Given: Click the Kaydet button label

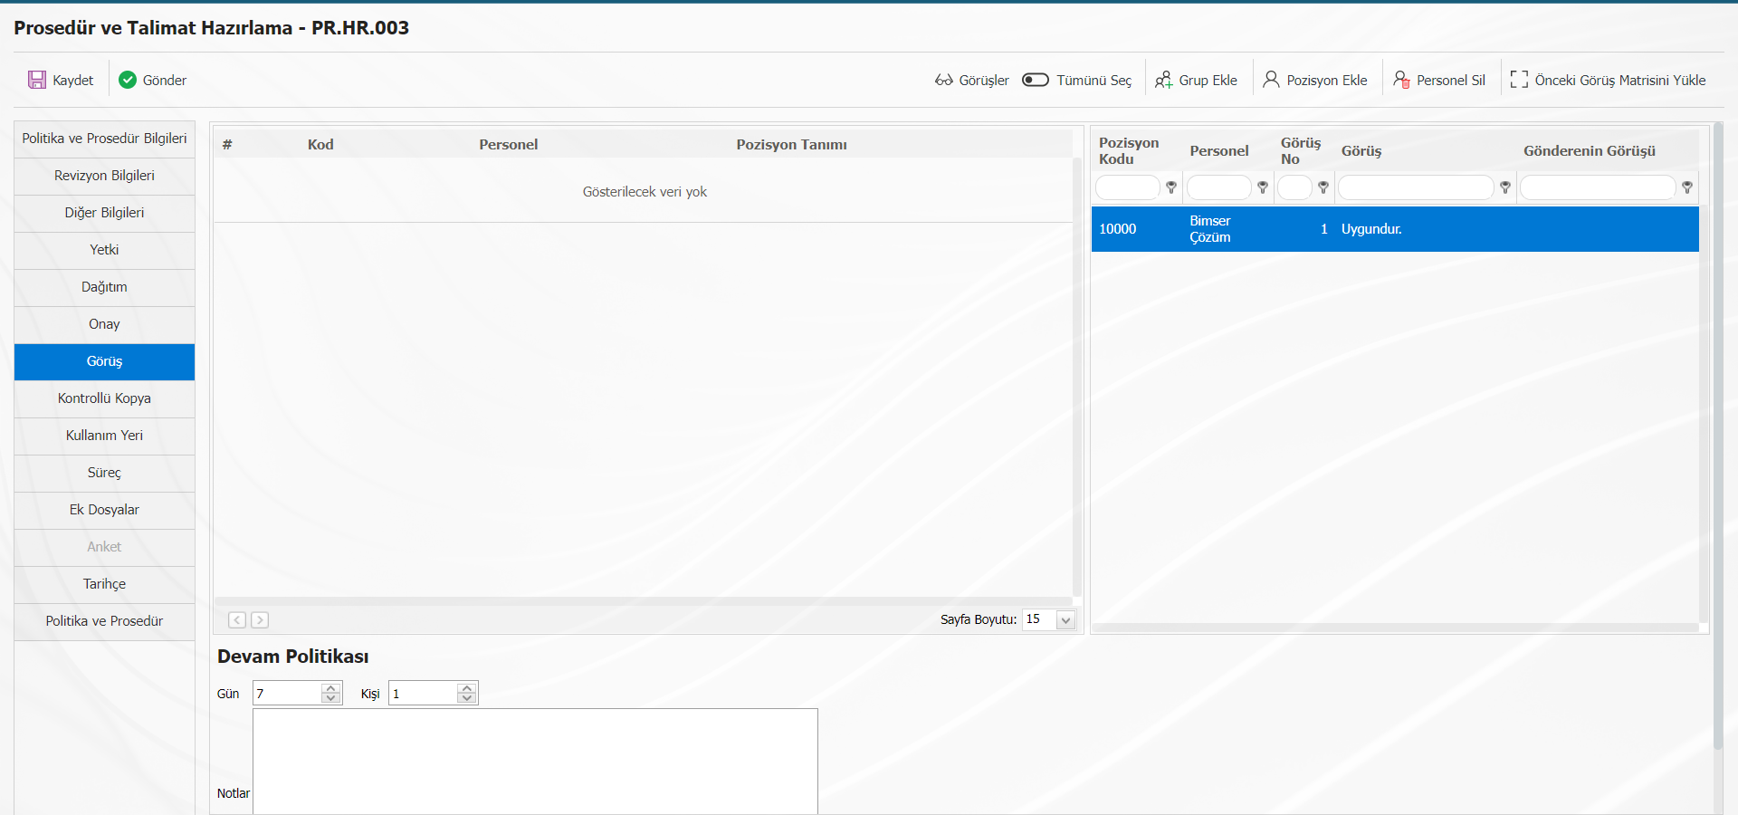Looking at the screenshot, I should click(73, 80).
